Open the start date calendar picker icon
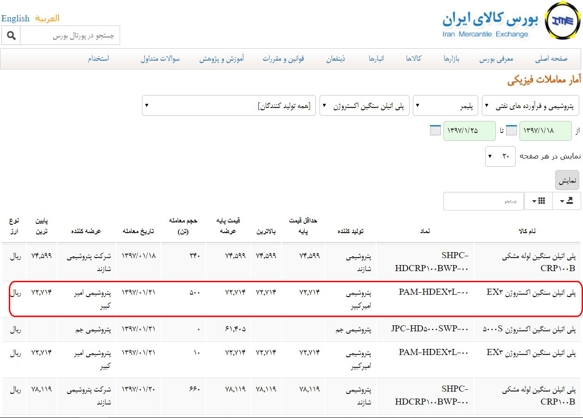583x418 pixels. 511,131
